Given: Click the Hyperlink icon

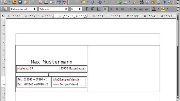Looking at the screenshot, I should coord(120,2).
